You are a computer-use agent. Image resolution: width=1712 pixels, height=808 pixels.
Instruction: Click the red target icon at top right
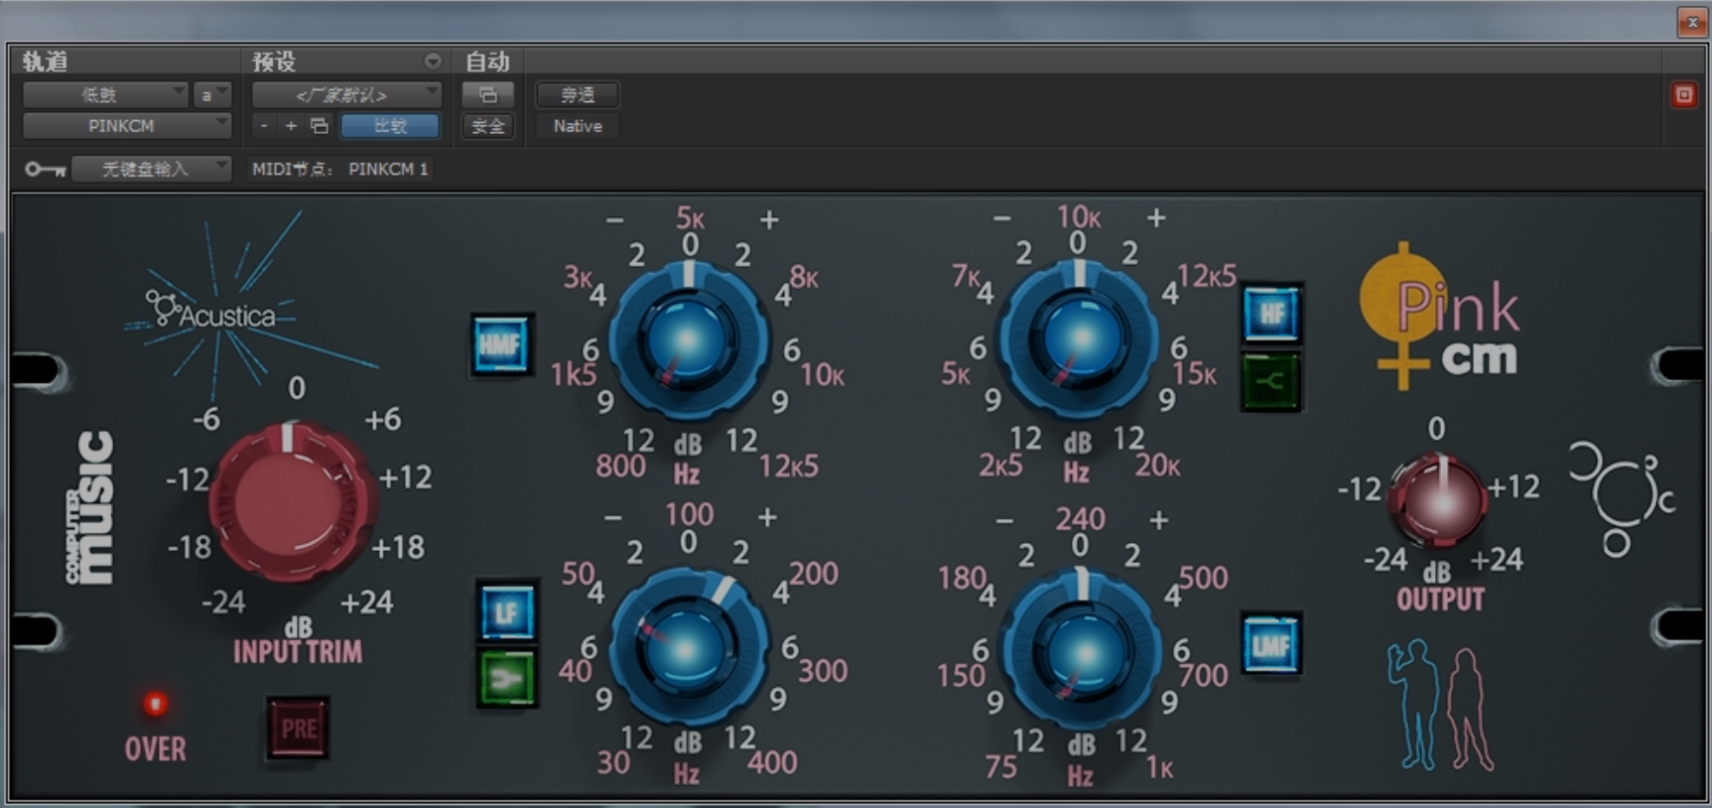[1683, 95]
